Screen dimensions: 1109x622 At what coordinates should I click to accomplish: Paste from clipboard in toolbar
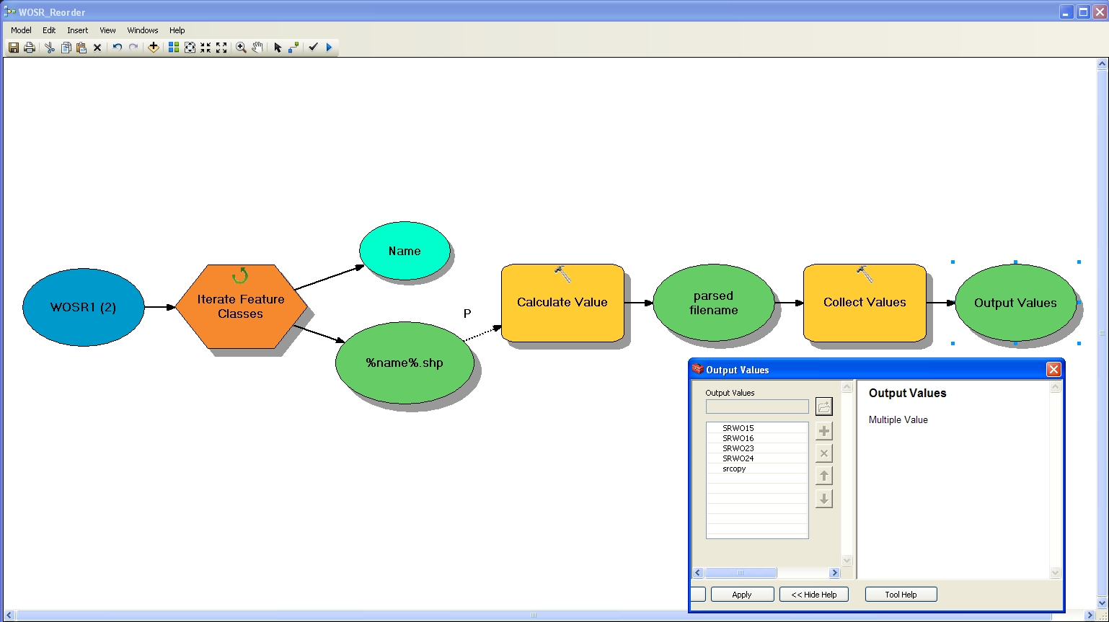(81, 48)
